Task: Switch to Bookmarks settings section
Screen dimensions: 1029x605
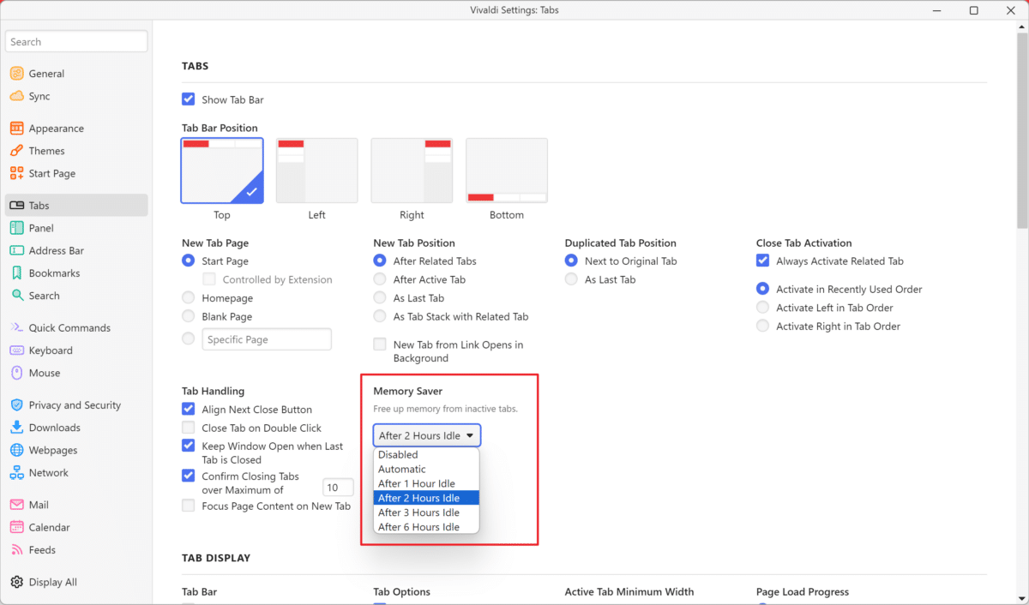Action: click(52, 273)
